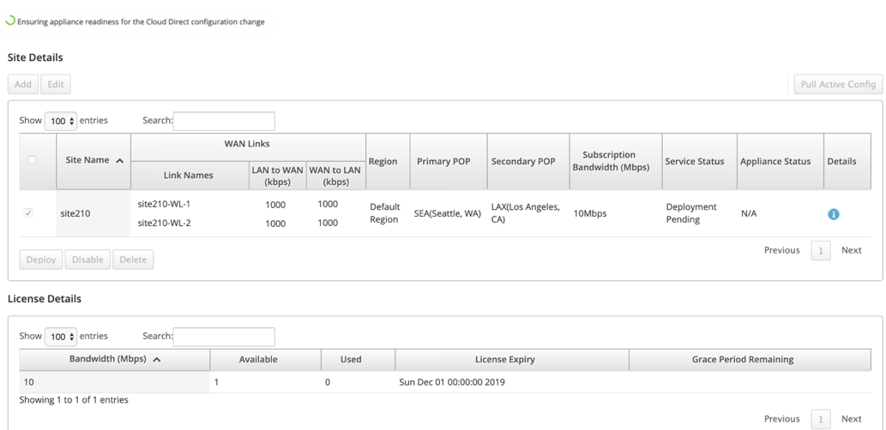Screen dimensions: 886x430
Task: Go to Previous page in License Details
Action: click(x=781, y=419)
